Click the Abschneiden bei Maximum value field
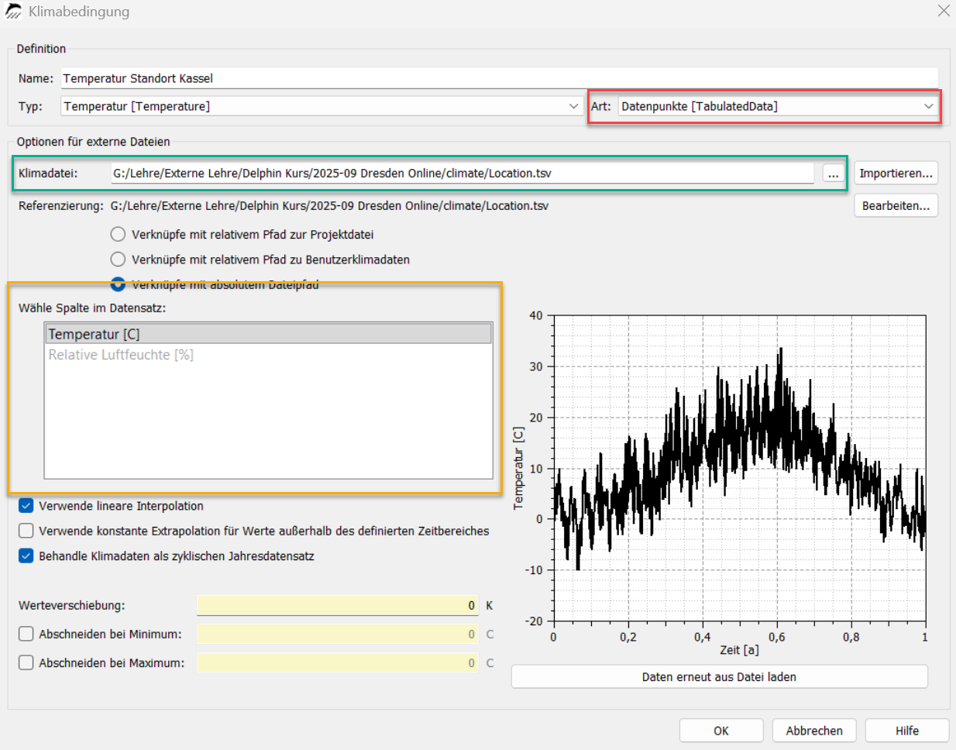Image resolution: width=956 pixels, height=750 pixels. (338, 663)
